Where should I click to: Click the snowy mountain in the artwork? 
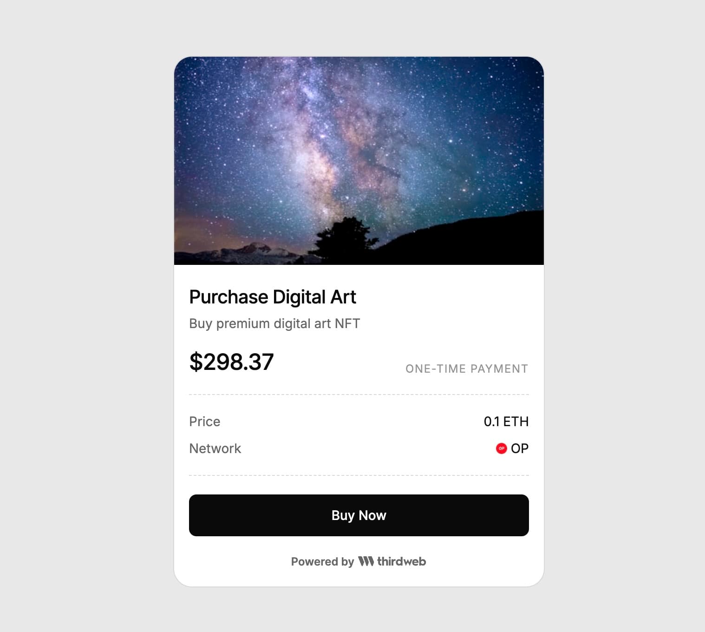coord(253,250)
